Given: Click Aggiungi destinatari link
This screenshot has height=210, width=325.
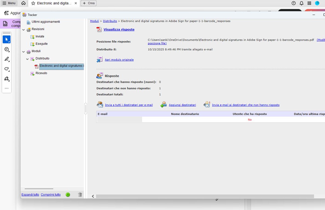Looking at the screenshot, I should [x=182, y=105].
